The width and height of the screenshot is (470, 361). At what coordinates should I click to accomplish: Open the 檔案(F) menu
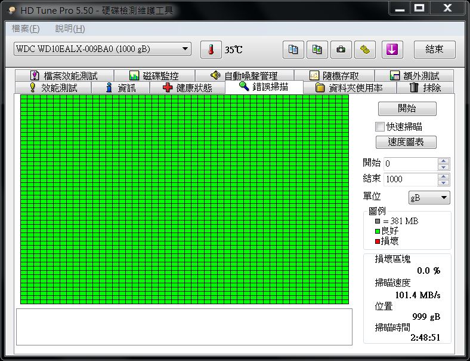[x=26, y=29]
